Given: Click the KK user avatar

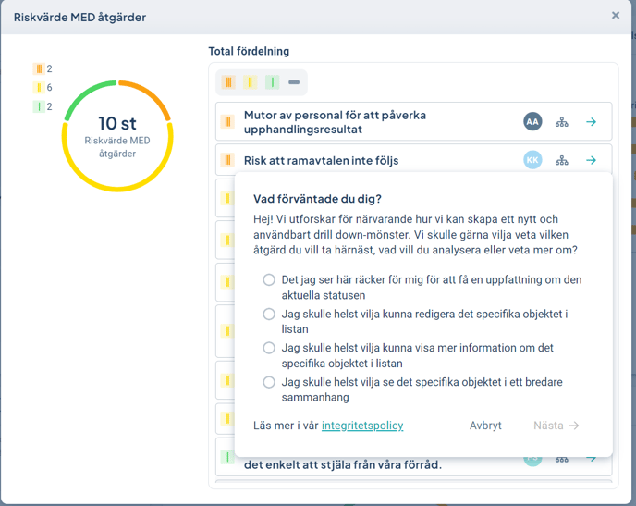Looking at the screenshot, I should tap(532, 161).
